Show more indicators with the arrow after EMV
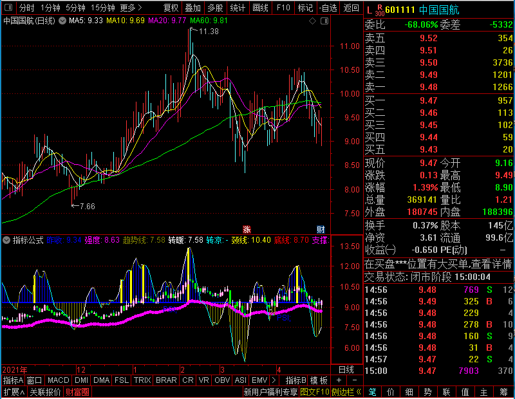 coord(274,380)
